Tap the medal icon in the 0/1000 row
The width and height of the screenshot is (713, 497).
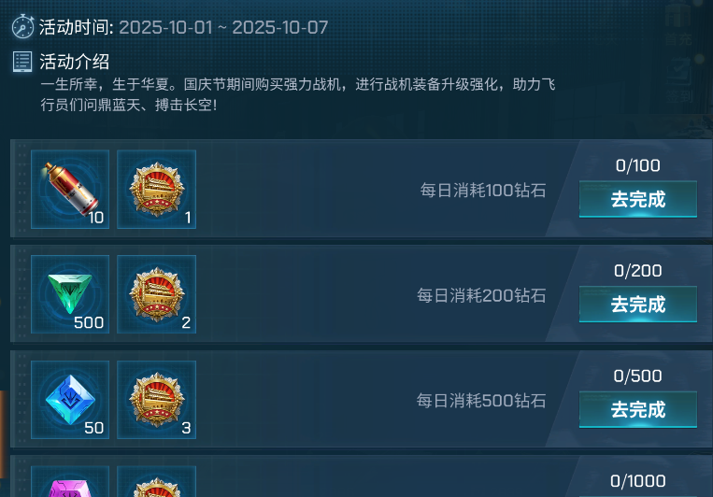[156, 481]
